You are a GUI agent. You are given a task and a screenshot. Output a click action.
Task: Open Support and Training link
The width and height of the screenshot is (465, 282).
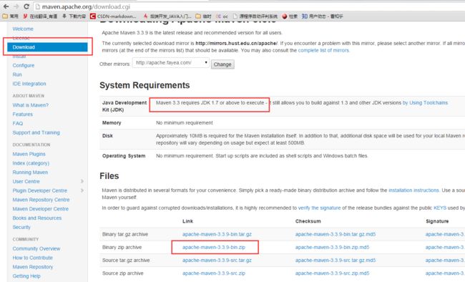36,132
